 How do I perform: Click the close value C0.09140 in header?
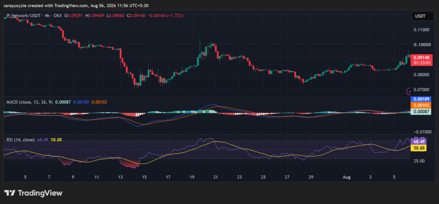[136, 16]
